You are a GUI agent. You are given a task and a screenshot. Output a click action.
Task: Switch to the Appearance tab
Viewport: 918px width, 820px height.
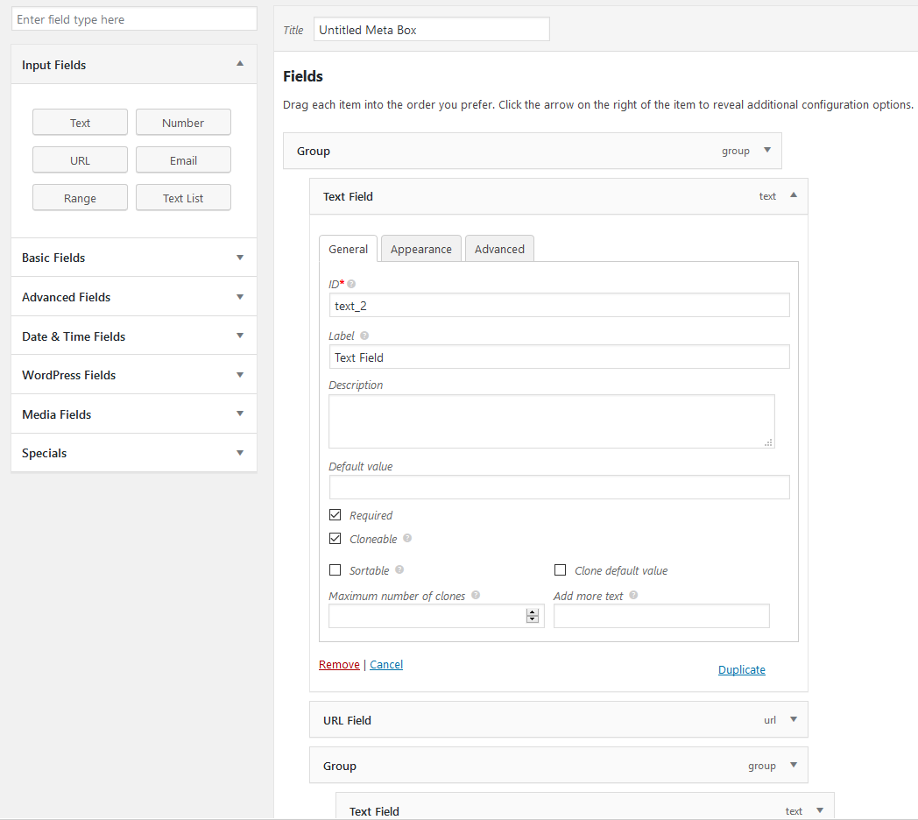tap(420, 250)
